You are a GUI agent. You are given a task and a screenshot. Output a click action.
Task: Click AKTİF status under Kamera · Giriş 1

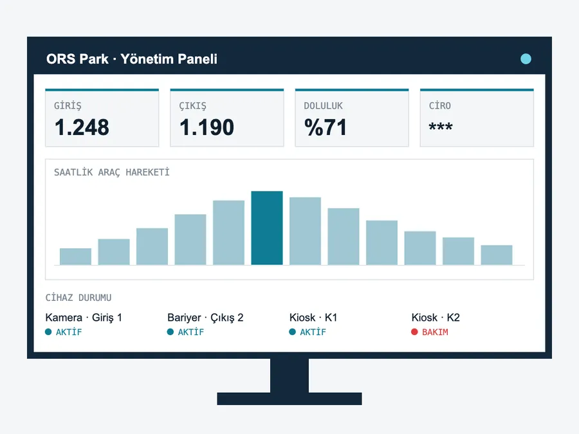point(64,332)
